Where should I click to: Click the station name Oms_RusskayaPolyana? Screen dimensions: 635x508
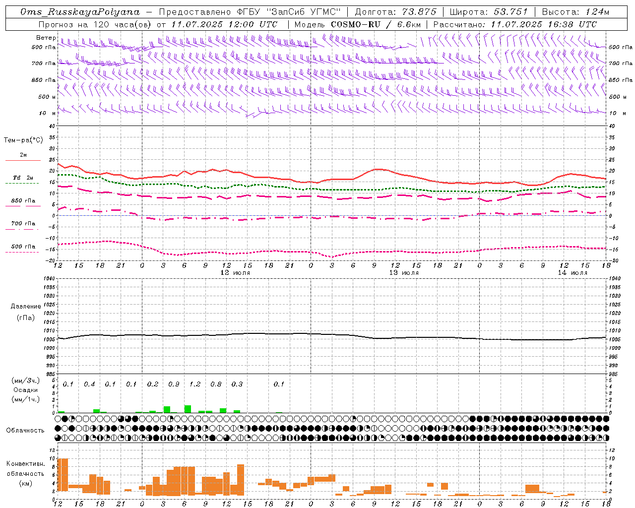point(80,12)
